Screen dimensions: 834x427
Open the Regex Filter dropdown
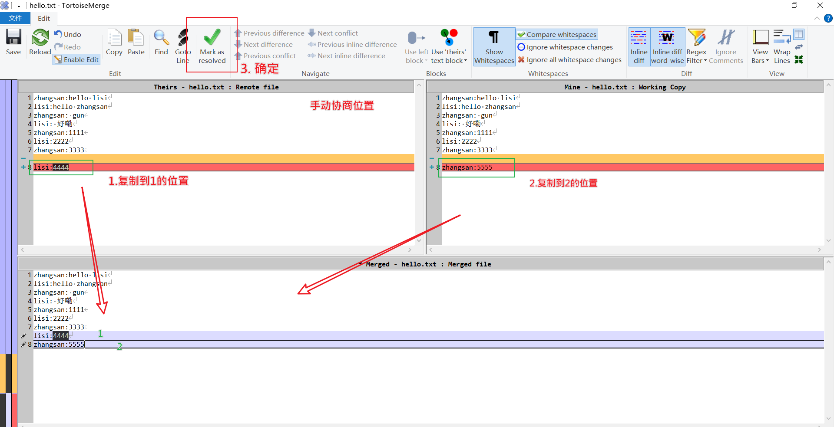(x=696, y=46)
